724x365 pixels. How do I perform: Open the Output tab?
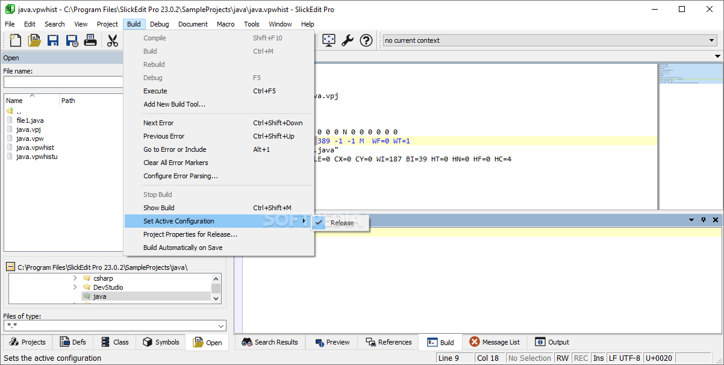point(552,342)
